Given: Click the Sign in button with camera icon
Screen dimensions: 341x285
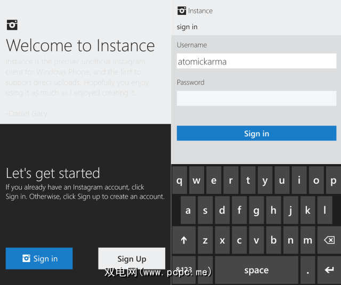Looking at the screenshot, I should click(x=39, y=258).
